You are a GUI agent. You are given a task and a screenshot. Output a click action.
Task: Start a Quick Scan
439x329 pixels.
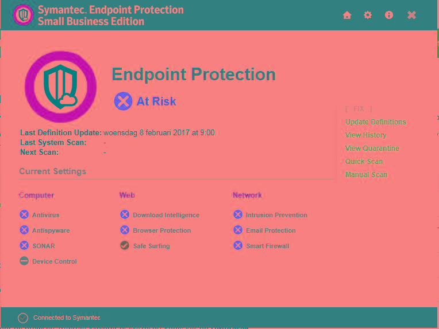pos(364,162)
